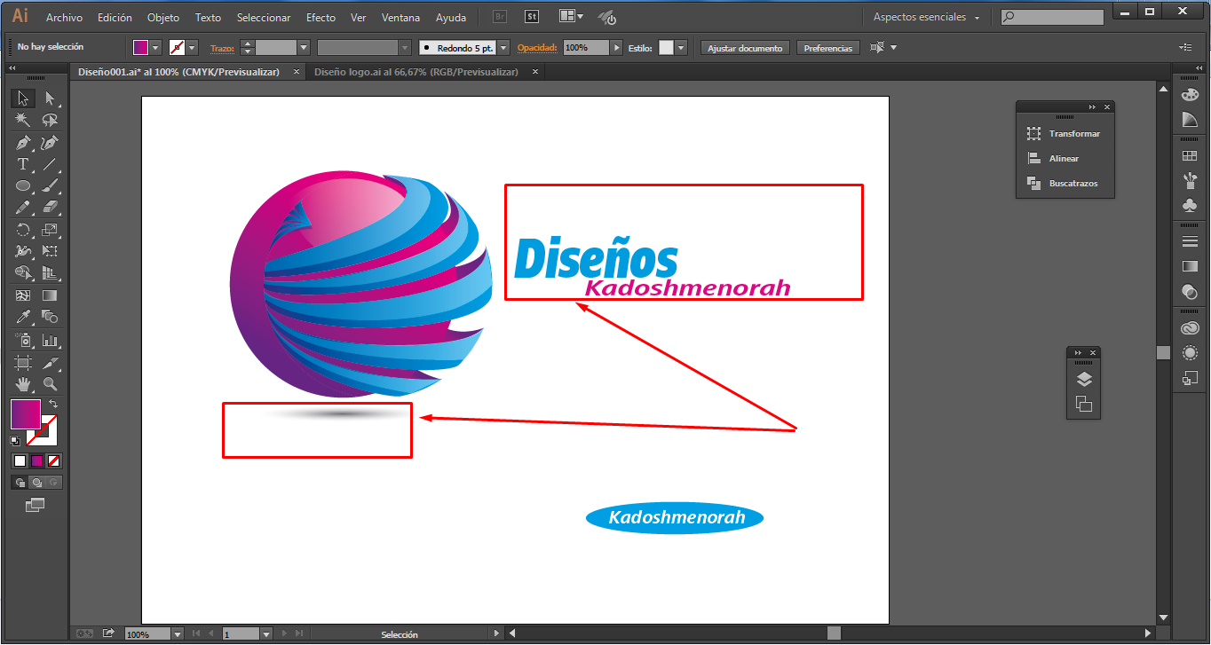Expand the Opacidad value arrow
The width and height of the screenshot is (1211, 645).
615,48
